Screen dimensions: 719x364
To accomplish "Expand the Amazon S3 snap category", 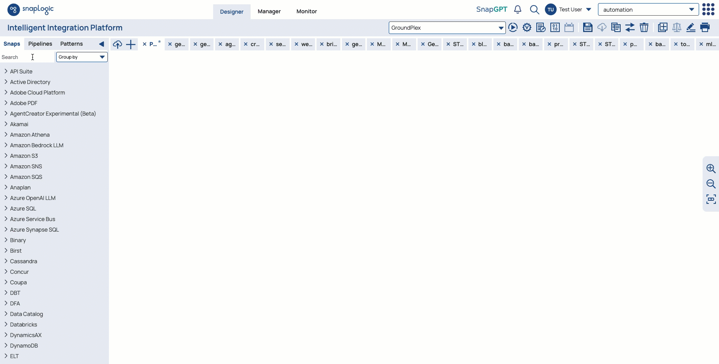I will coord(24,156).
